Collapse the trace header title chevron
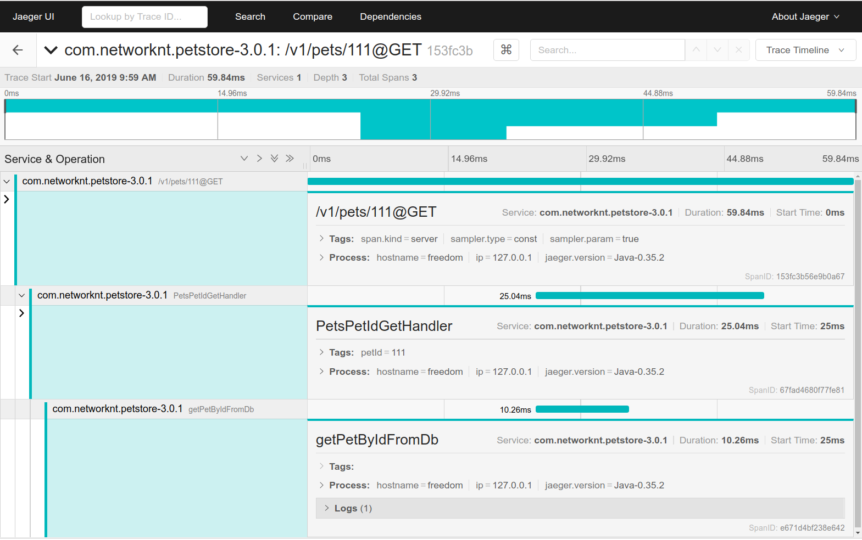Image resolution: width=862 pixels, height=540 pixels. [51, 50]
